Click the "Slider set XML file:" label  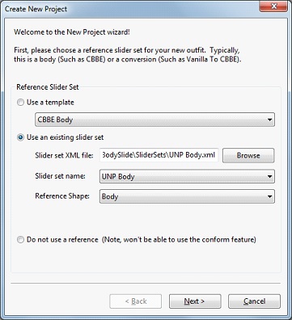64,155
